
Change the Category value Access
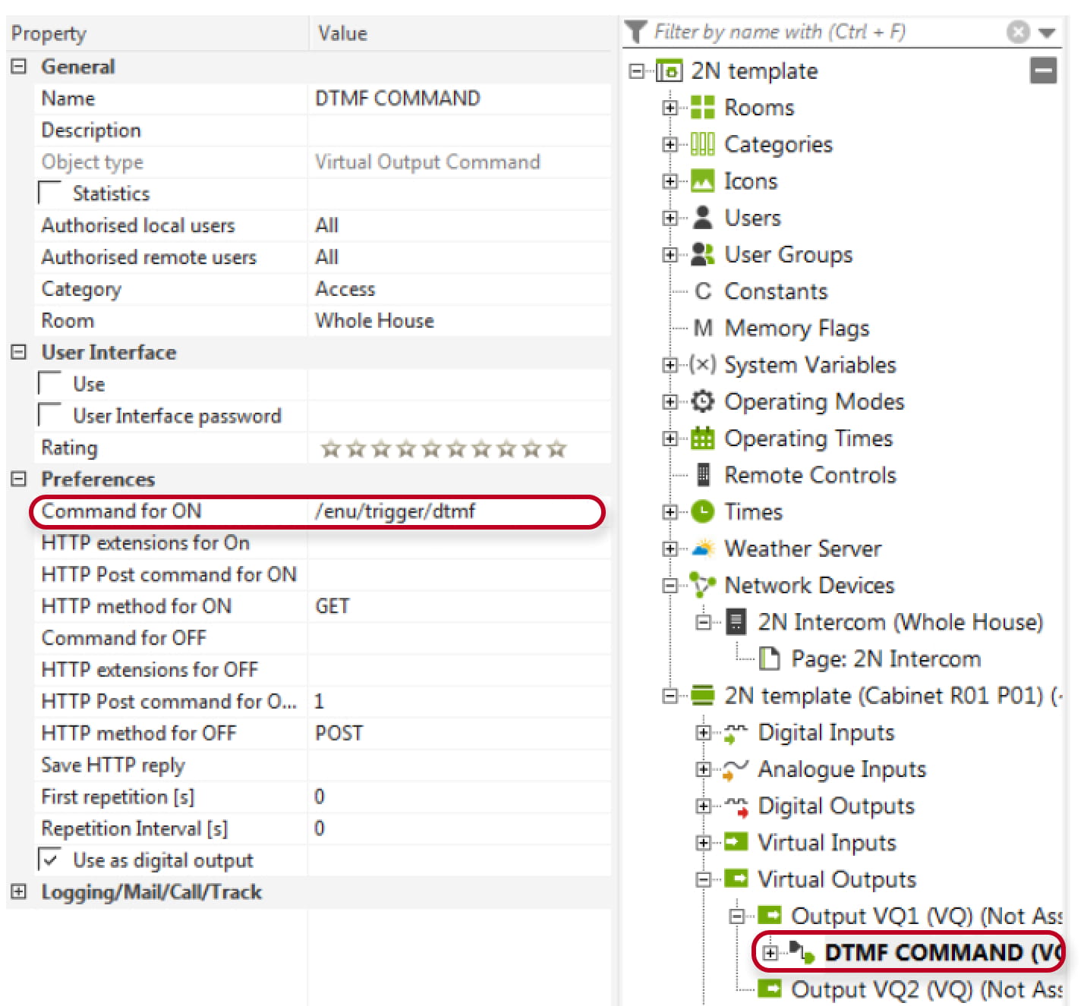tap(458, 289)
